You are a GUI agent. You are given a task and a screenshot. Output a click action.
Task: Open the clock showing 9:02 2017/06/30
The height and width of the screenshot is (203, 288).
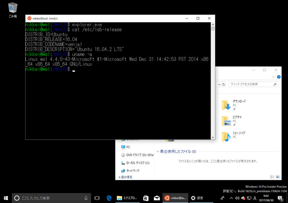[266, 198]
